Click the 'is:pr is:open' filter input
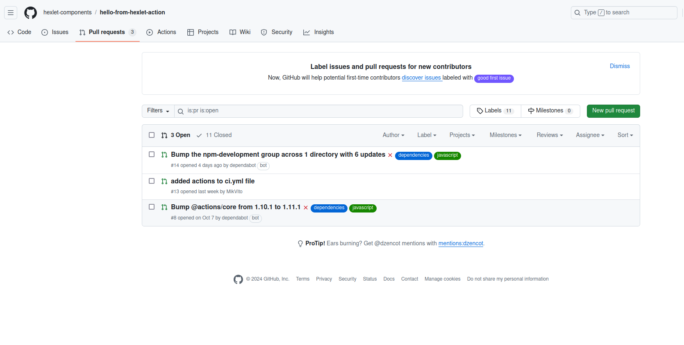Viewport: 684px width, 345px height. pos(318,111)
